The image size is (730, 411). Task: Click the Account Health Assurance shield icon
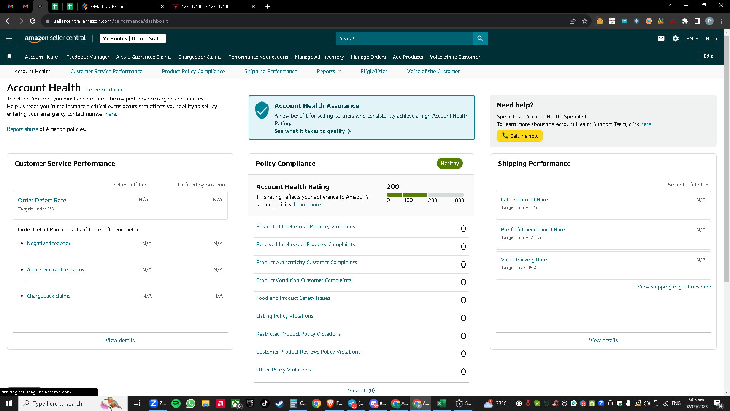[x=262, y=110]
